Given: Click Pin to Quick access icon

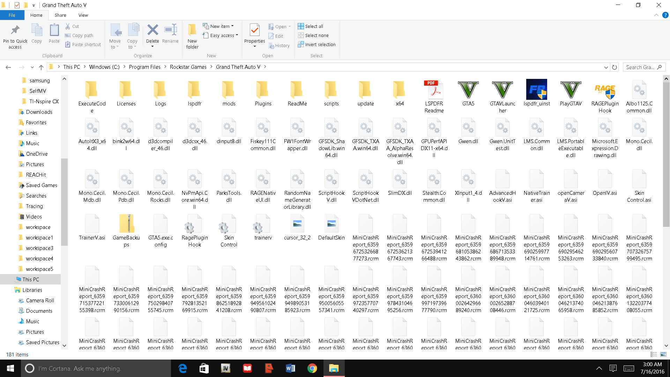Looking at the screenshot, I should coord(15,31).
